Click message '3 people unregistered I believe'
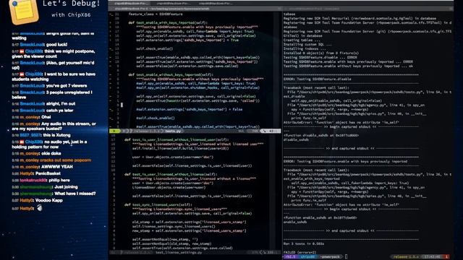 [53, 95]
